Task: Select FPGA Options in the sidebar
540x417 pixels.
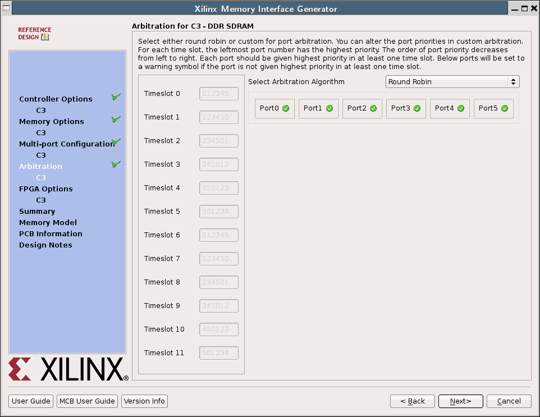Action: point(45,189)
